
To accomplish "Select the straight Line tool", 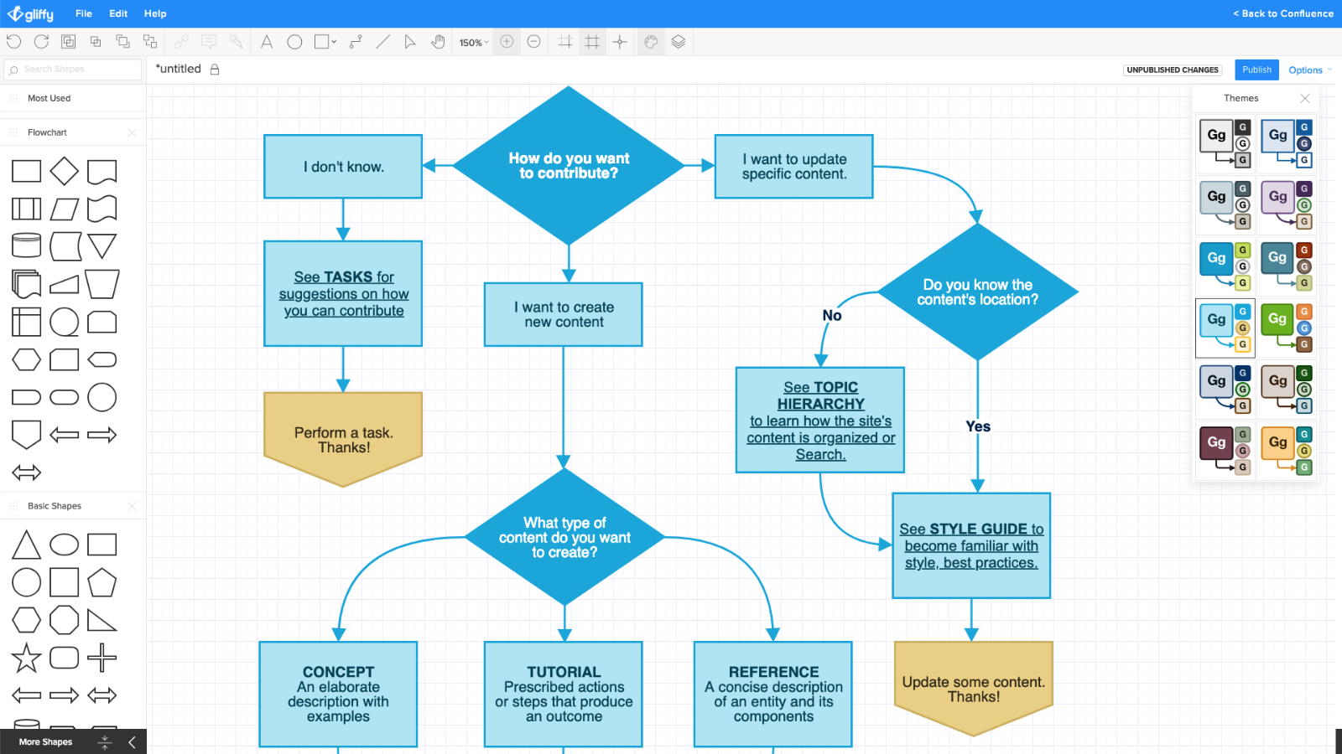I will (382, 42).
